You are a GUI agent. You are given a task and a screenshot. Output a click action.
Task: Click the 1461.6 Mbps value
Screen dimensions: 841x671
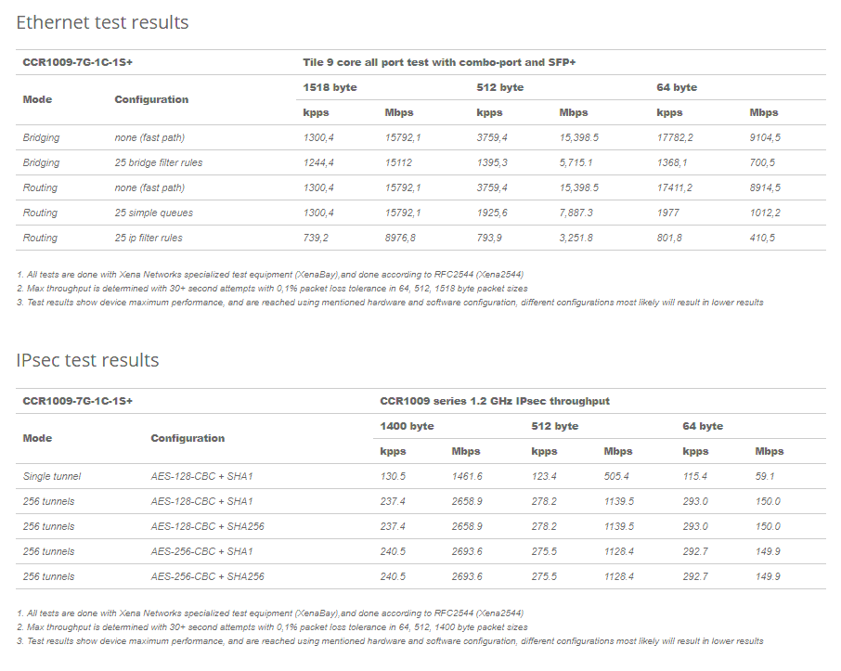tap(467, 476)
